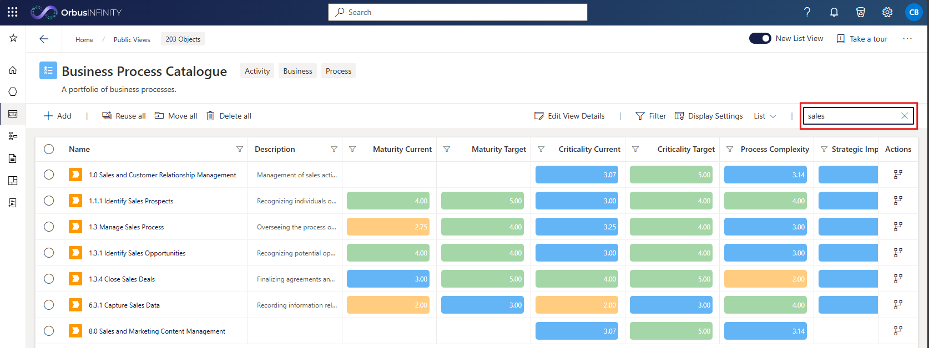Image resolution: width=929 pixels, height=348 pixels.
Task: Open favorites star in left sidebar
Action: (13, 38)
